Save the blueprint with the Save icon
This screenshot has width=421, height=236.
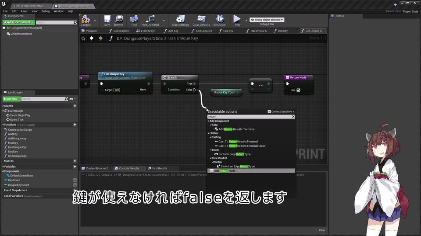107,20
